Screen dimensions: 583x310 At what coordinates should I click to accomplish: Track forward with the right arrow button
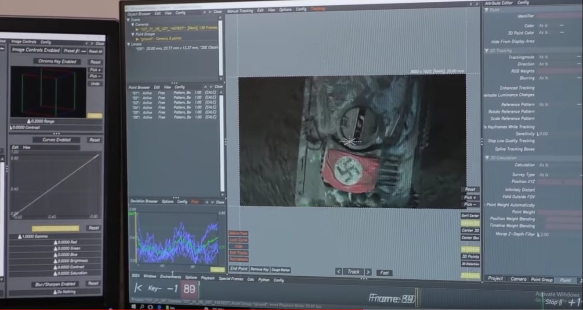click(368, 272)
